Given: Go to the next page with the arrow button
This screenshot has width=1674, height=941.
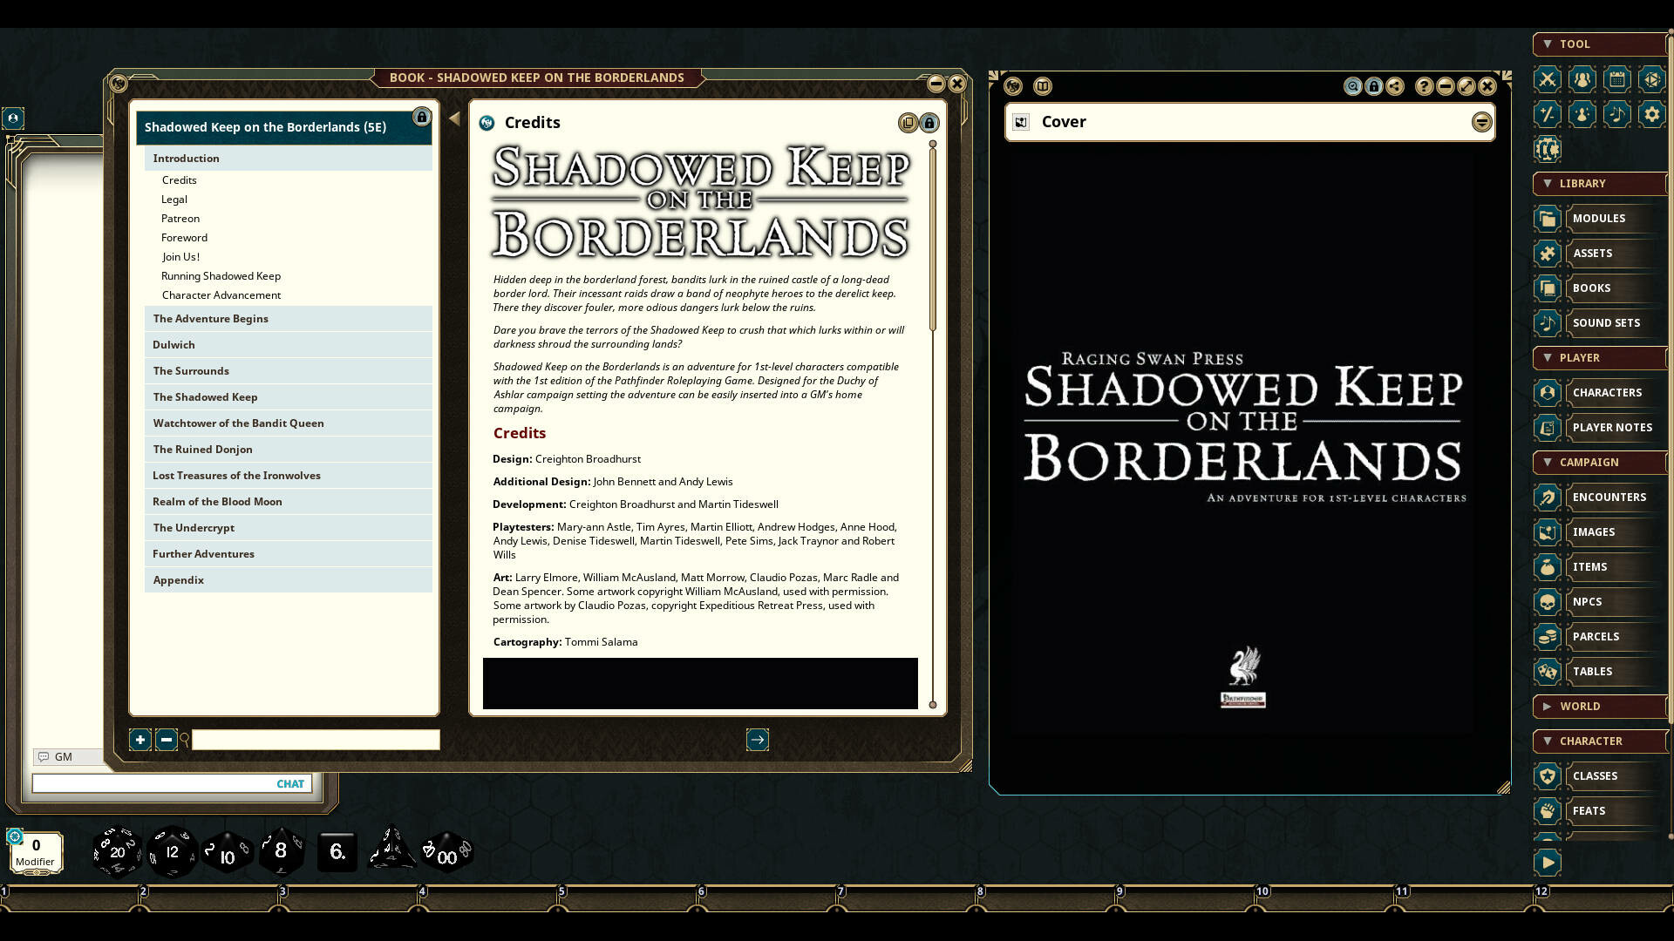Looking at the screenshot, I should [758, 740].
